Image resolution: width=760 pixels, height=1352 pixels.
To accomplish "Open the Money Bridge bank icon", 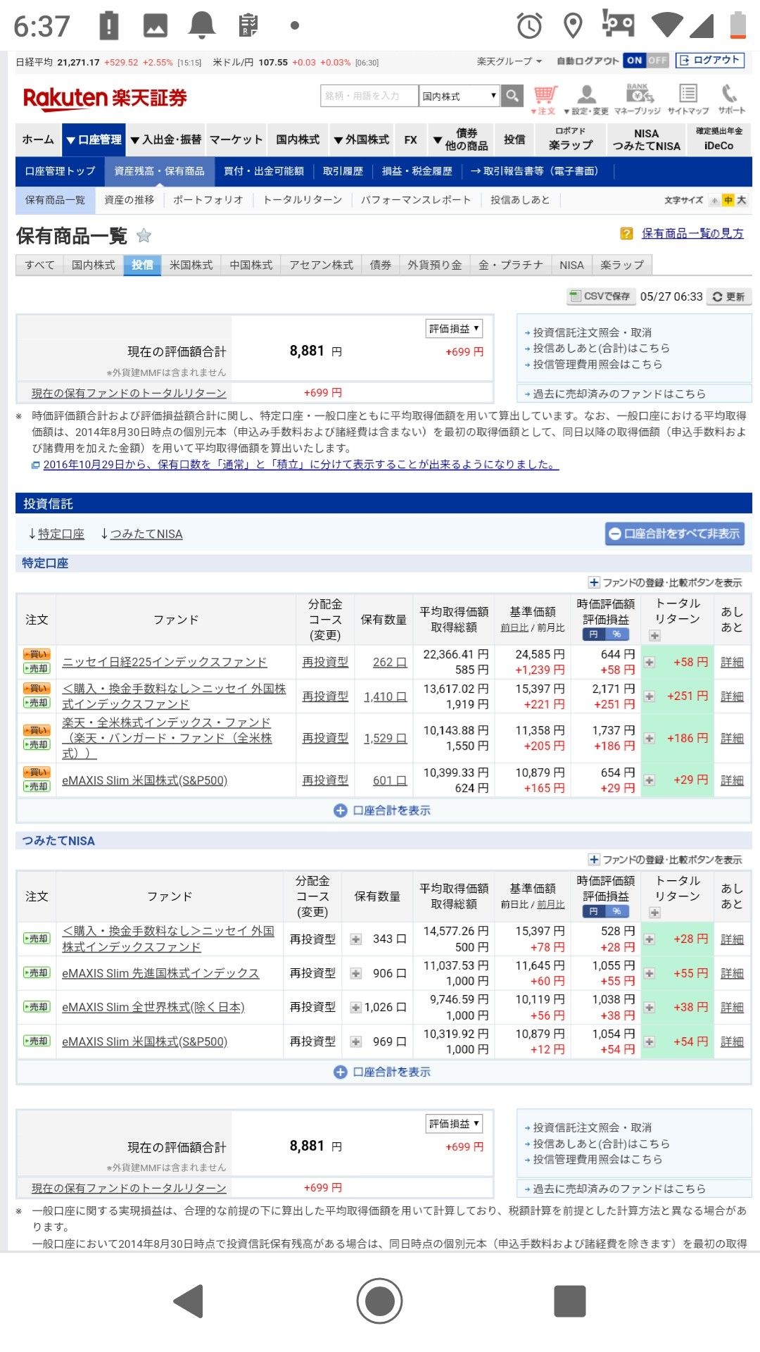I will coord(638,100).
